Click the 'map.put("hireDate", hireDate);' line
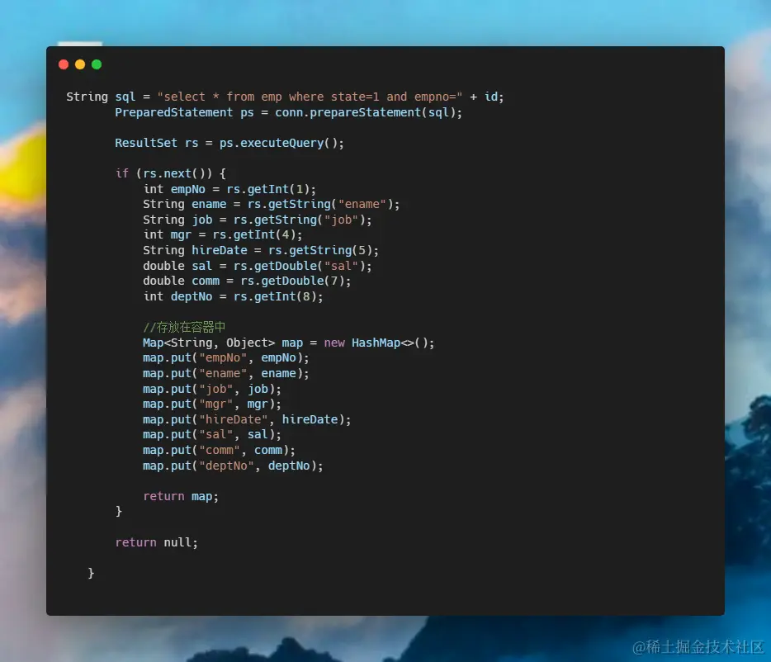This screenshot has width=771, height=662. [248, 419]
